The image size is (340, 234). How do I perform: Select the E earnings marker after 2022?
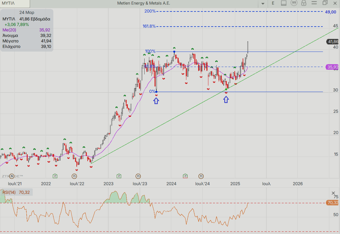(x=55, y=176)
